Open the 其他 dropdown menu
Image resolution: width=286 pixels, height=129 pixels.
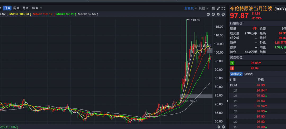click(203, 8)
